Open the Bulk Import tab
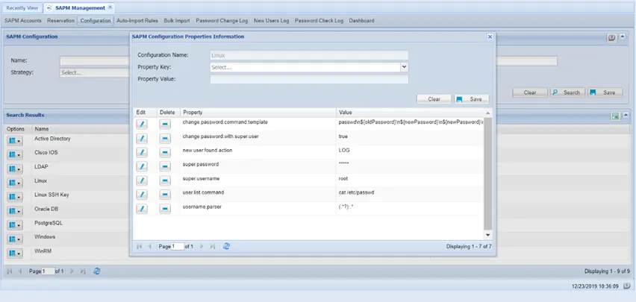Screen dimensions: 636x302 (x=177, y=21)
